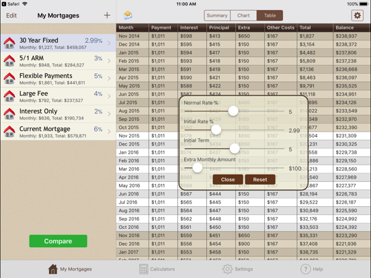Adjust the Normal Rate % slider knob

[233, 111]
